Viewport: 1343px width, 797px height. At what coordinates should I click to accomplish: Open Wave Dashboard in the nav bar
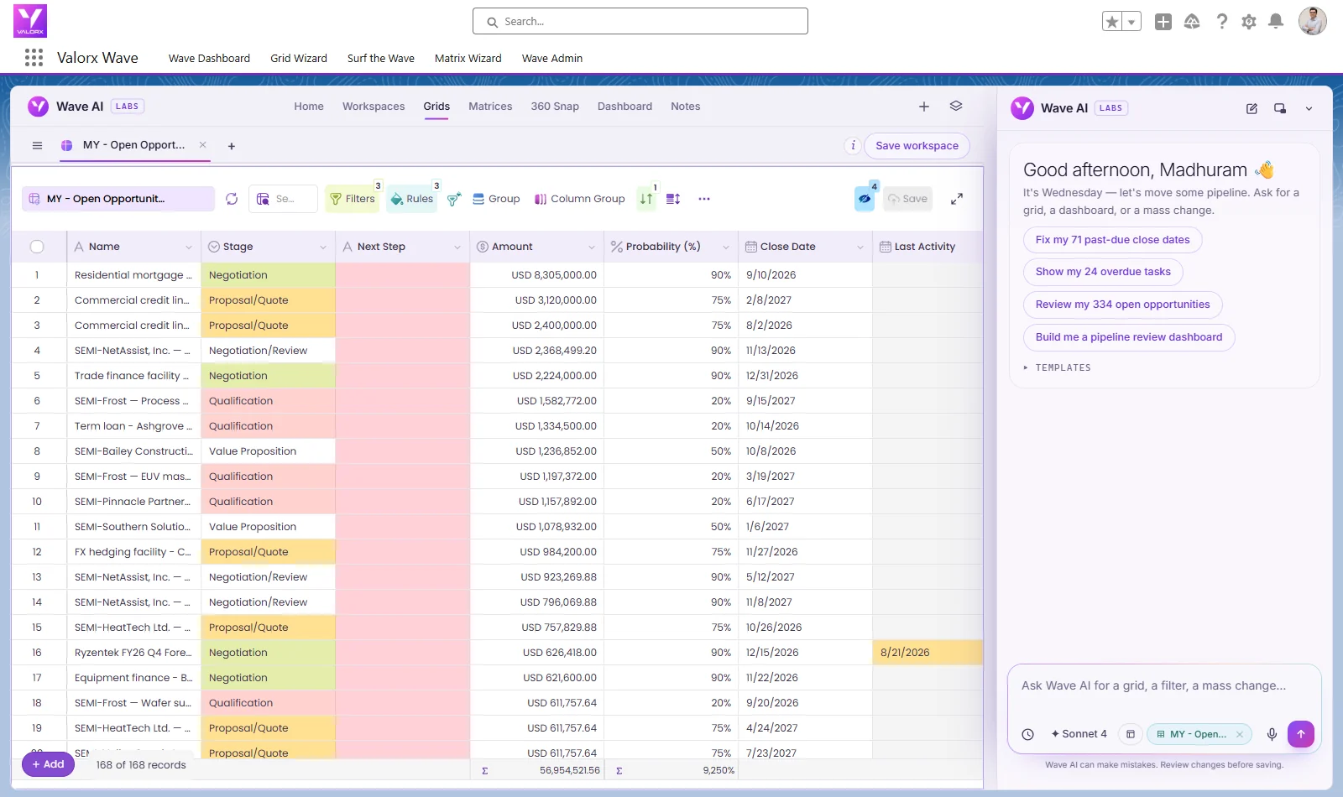pos(209,59)
